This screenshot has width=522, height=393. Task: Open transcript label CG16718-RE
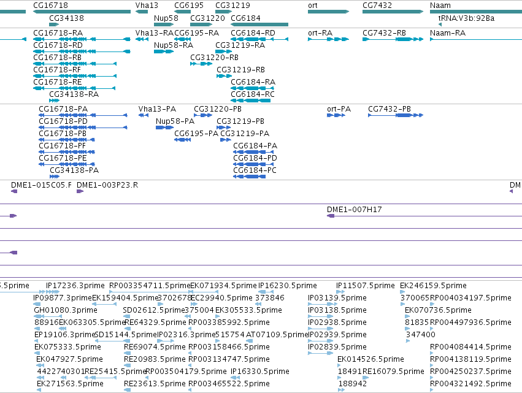tap(57, 82)
